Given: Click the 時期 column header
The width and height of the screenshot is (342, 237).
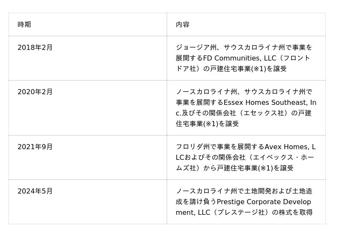Looking at the screenshot, I should tap(24, 25).
